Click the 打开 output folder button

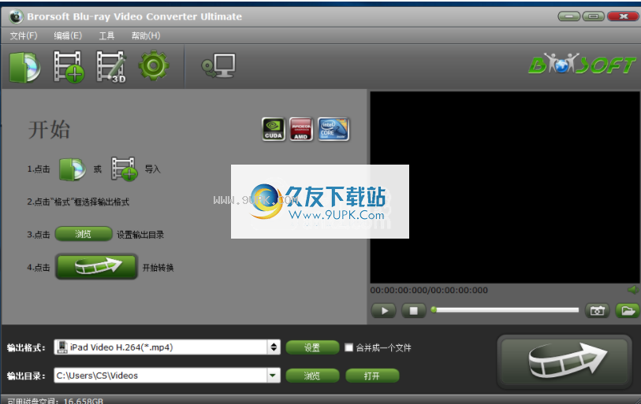372,376
